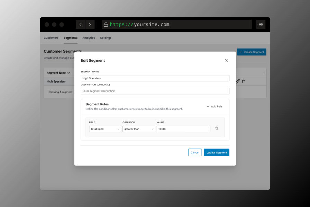Viewport: 310px width, 207px height.
Task: Open the Analytics tab
Action: click(89, 38)
